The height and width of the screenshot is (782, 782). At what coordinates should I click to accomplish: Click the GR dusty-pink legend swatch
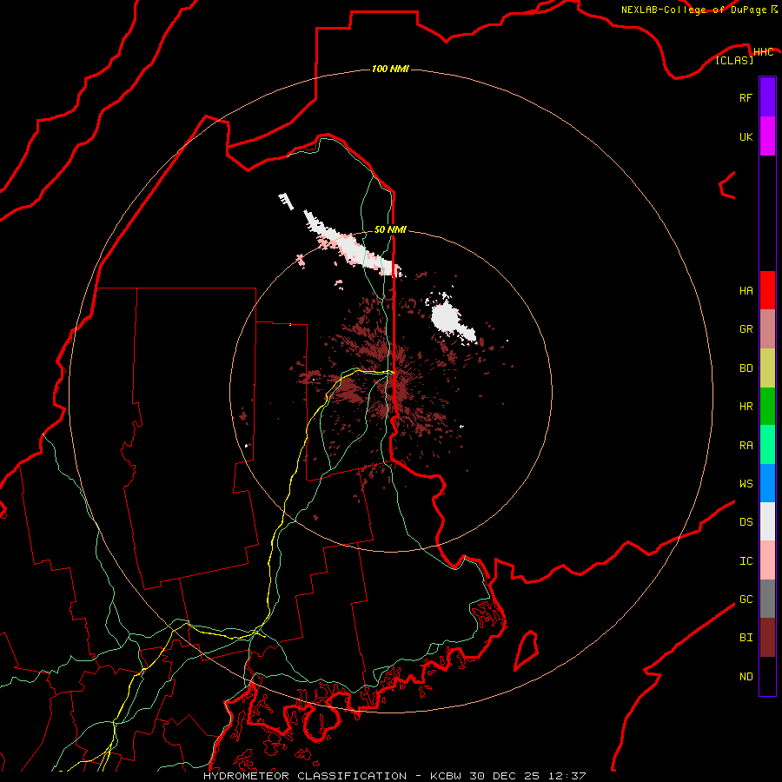(x=767, y=328)
